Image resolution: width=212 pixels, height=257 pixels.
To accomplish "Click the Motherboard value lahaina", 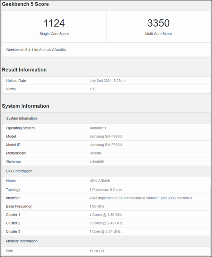I will (96, 153).
